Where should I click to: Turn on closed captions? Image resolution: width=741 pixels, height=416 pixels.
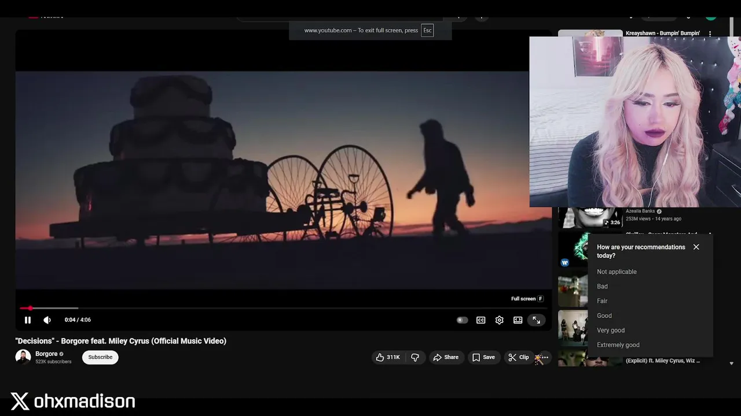480,320
